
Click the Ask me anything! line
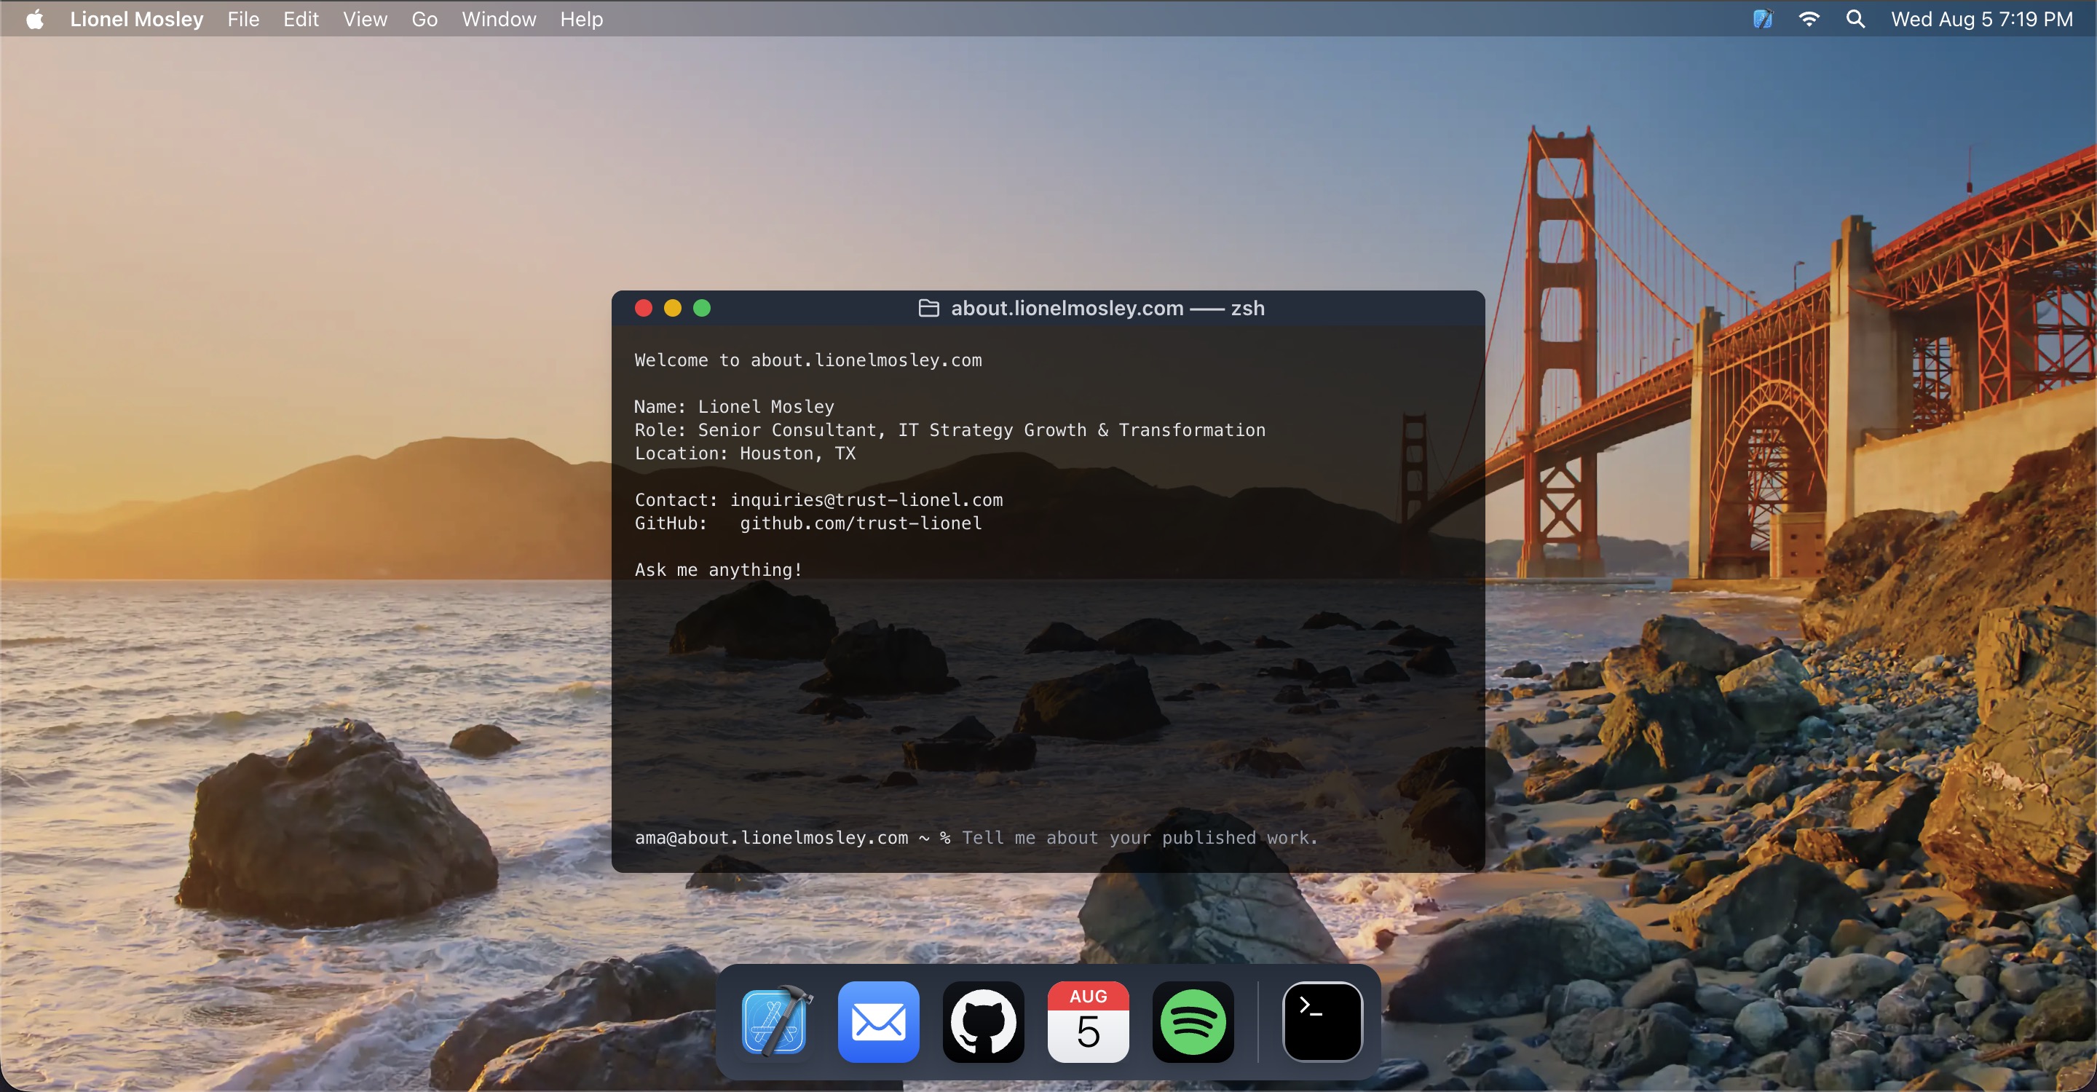718,571
